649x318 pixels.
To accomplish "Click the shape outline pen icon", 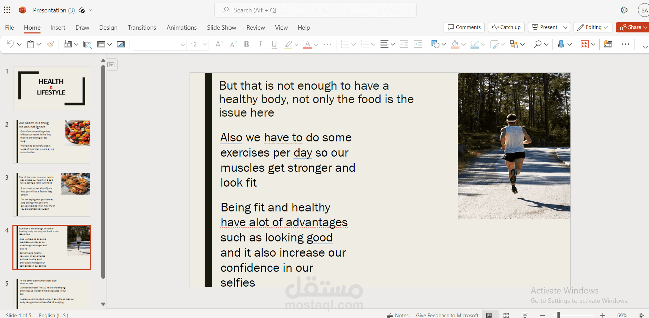I will click(x=475, y=44).
